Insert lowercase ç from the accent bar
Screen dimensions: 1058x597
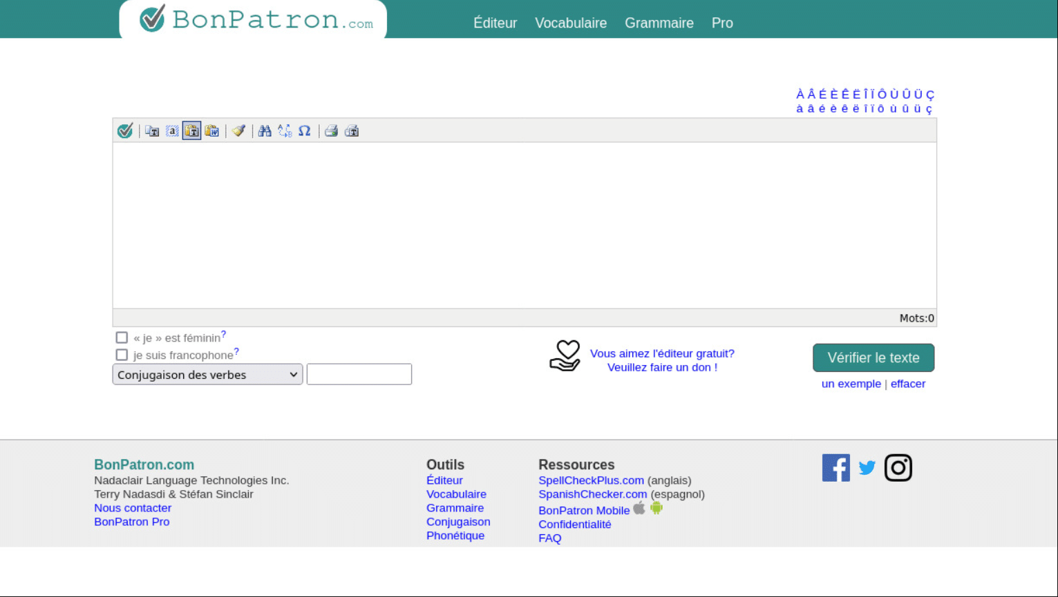[929, 109]
